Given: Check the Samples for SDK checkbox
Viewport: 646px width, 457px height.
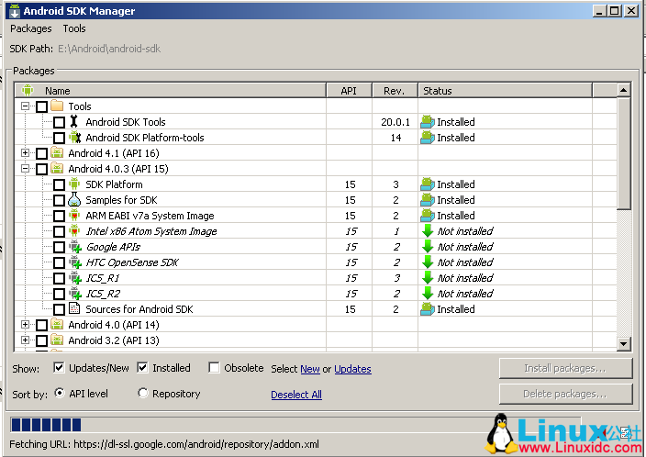Looking at the screenshot, I should pos(59,200).
